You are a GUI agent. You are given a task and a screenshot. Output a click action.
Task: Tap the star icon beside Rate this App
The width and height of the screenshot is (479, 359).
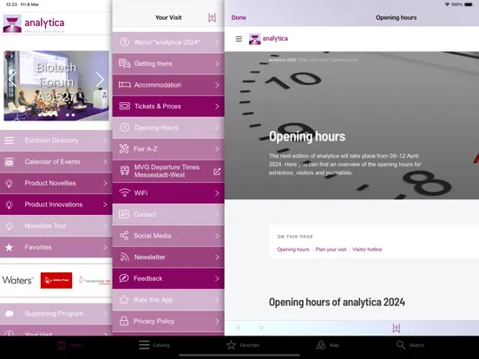click(124, 299)
